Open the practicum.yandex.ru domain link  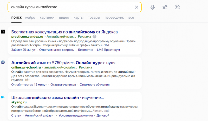[x=27, y=37]
